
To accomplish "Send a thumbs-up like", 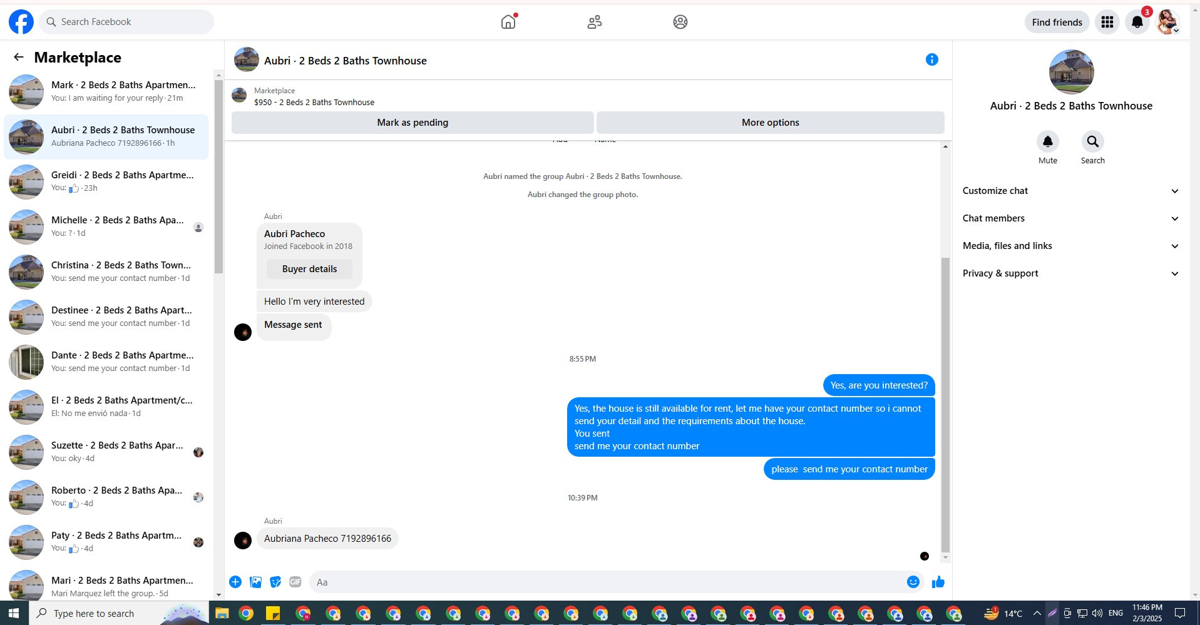I will point(938,582).
